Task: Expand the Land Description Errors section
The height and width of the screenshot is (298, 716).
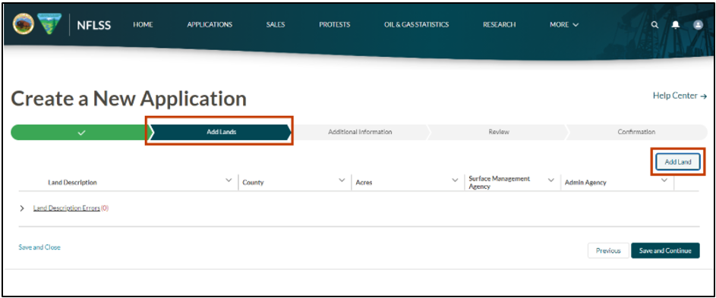Action: click(22, 208)
